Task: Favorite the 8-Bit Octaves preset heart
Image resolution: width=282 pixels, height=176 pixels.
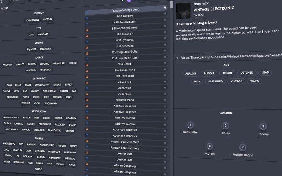Action: [165, 13]
